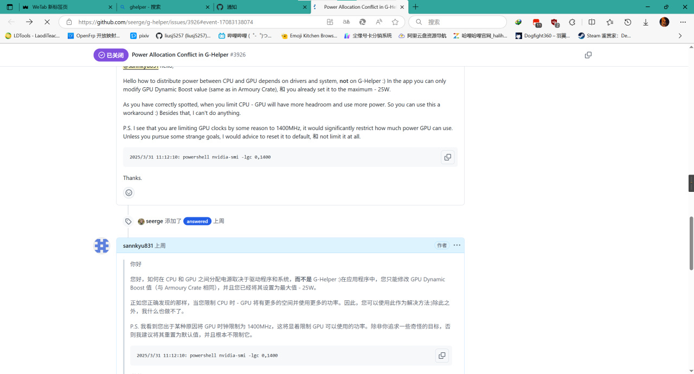The image size is (694, 374).
Task: Add this page to favorites star
Action: tap(395, 22)
